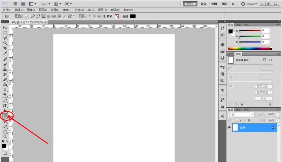282x162 pixels.
Task: Select the Crop tool
Action: tap(5, 48)
